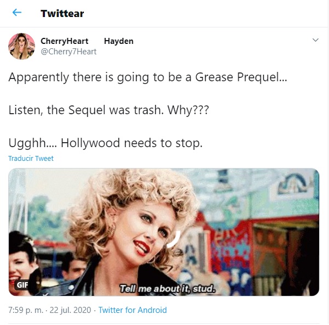Click the "Hollywood needs to stop" line
329x325 pixels.
(106, 143)
